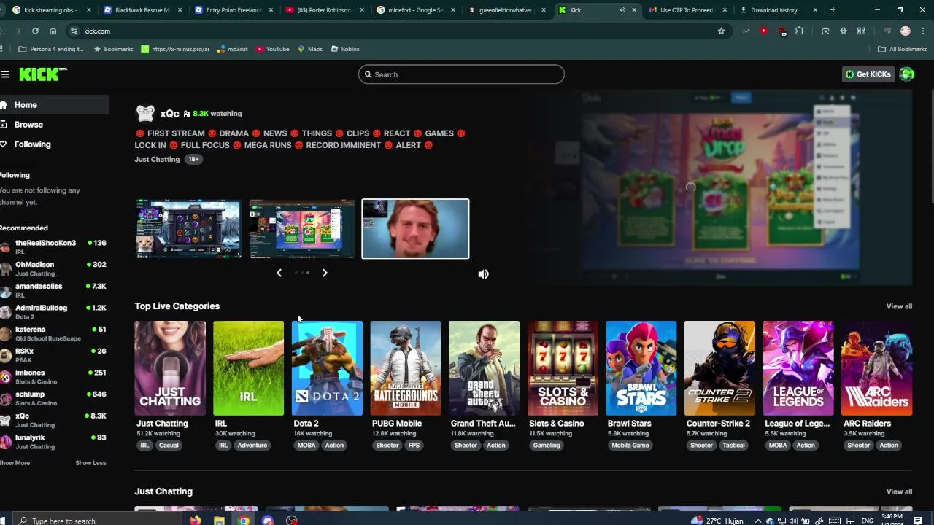The image size is (934, 525).
Task: Show the next featured stream
Action: [325, 273]
